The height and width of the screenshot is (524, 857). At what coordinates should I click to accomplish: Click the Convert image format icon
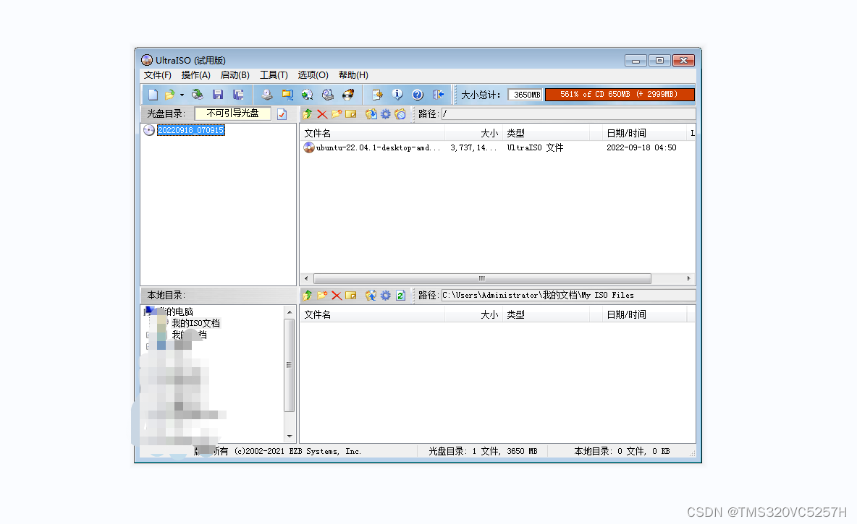287,95
